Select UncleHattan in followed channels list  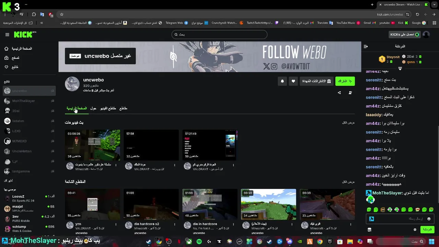pos(29,151)
